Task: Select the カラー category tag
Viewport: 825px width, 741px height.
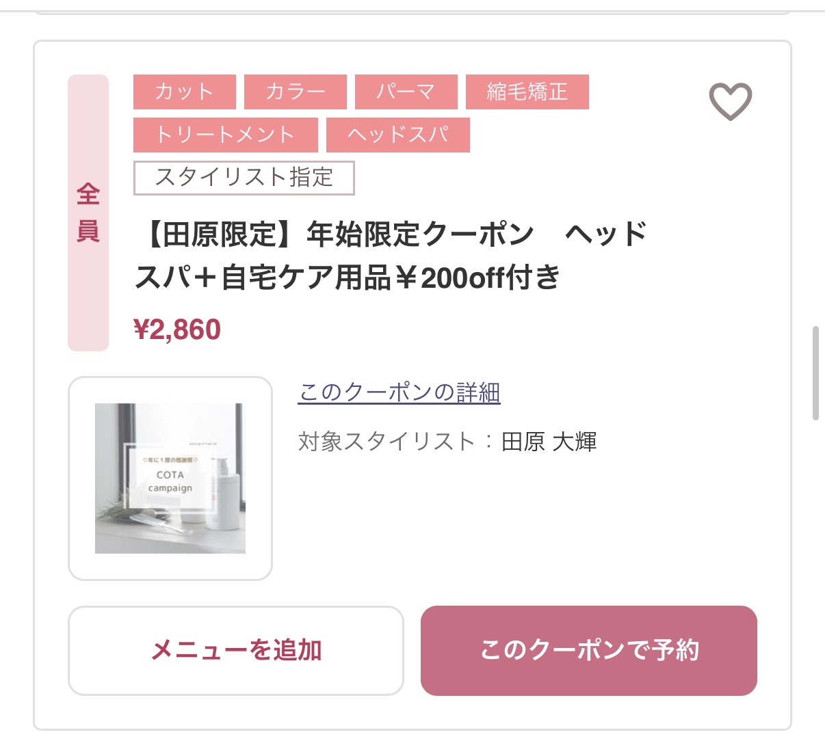Action: [296, 92]
